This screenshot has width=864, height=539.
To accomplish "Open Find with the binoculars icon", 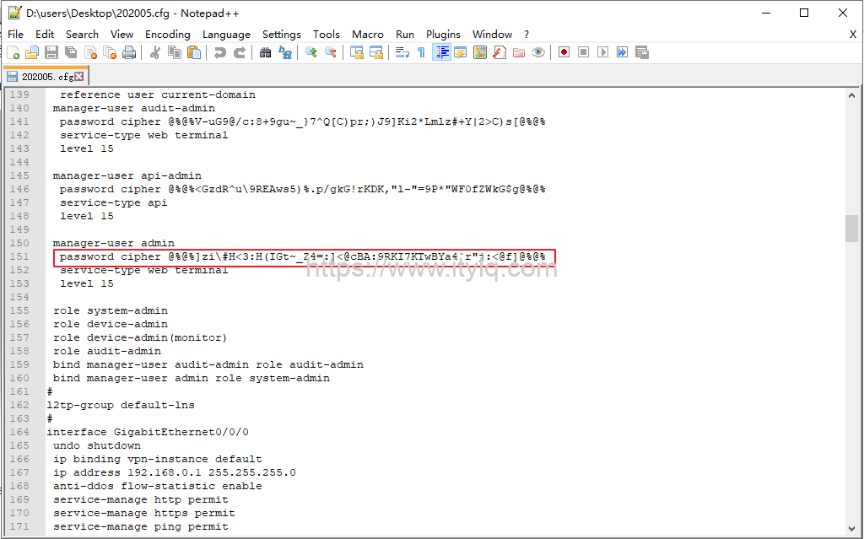I will 265,52.
